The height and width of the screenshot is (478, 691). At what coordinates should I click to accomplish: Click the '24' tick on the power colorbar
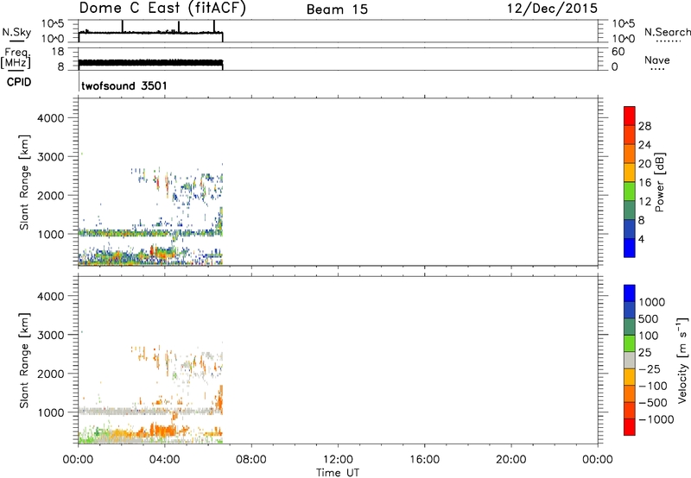644,145
